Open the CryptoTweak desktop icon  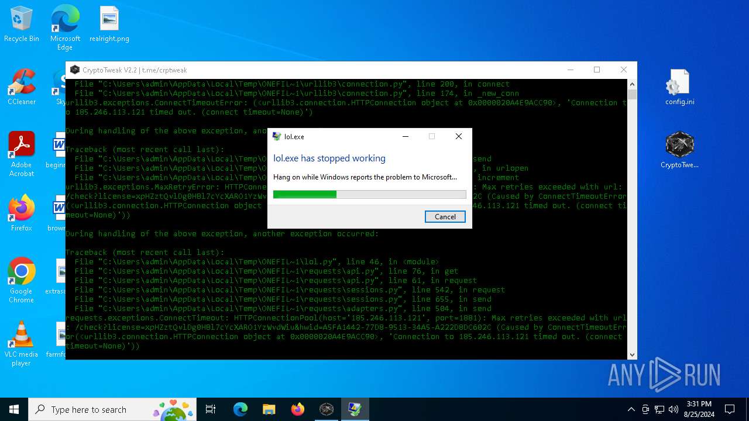679,150
